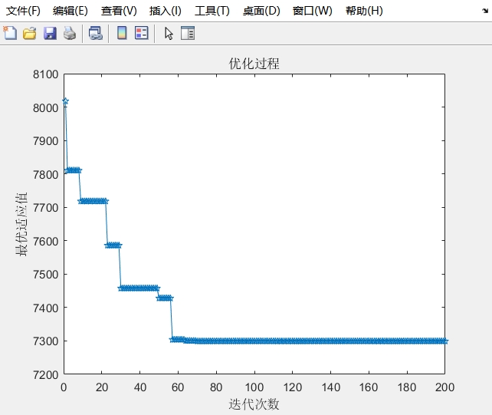This screenshot has width=492, height=415.
Task: Click the x-axis label 迭代次数
Action: [254, 404]
